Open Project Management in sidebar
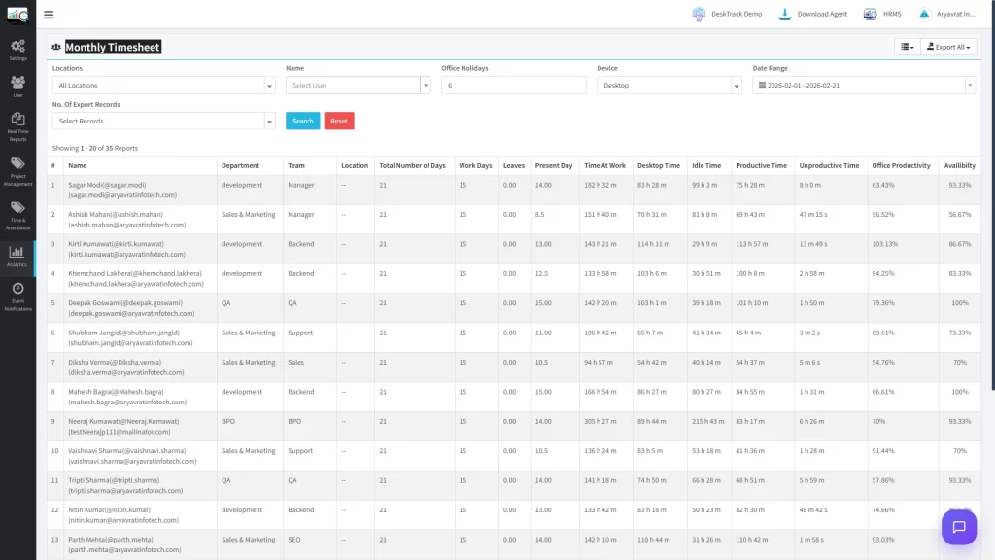The height and width of the screenshot is (560, 995). click(x=17, y=171)
